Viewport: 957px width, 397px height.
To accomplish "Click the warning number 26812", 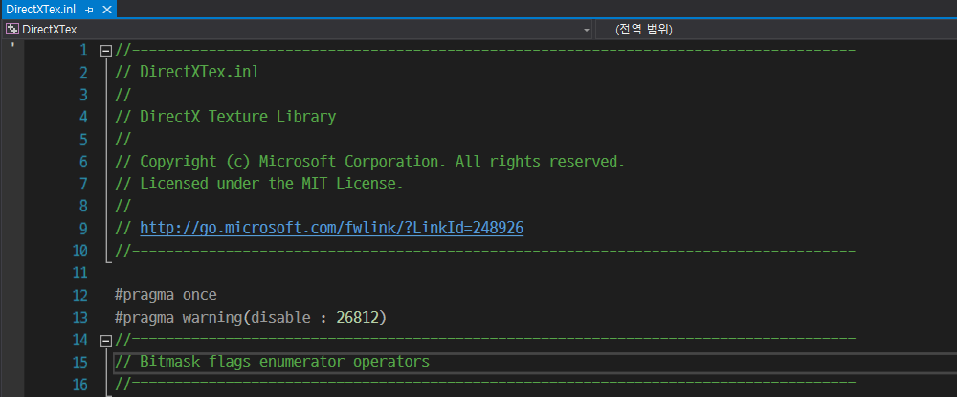I will click(x=358, y=318).
